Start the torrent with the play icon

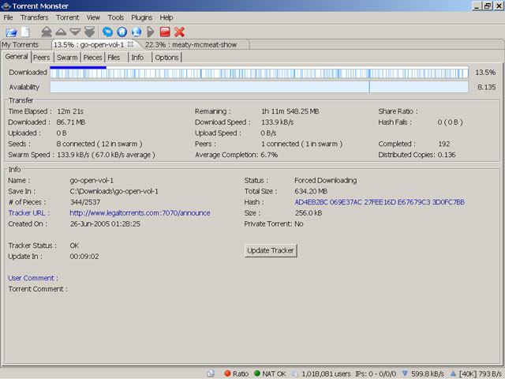coord(151,32)
